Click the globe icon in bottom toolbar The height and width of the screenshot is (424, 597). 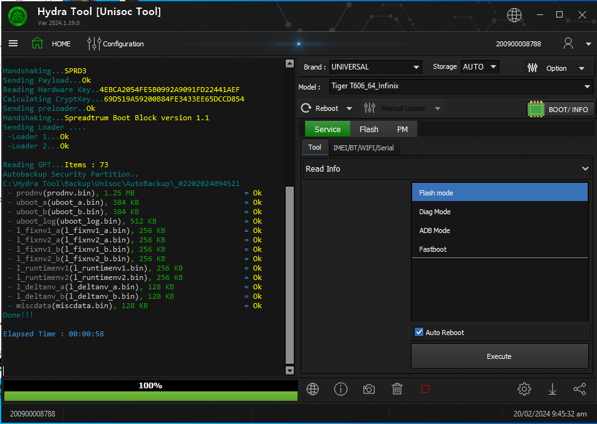[x=313, y=389]
